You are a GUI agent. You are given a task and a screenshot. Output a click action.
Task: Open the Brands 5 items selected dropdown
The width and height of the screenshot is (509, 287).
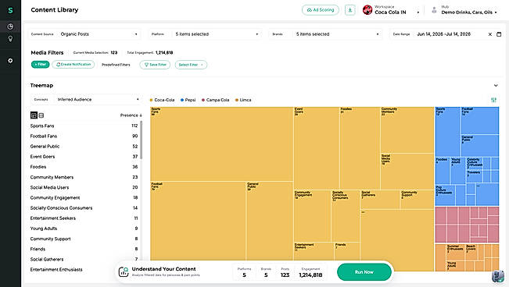point(325,34)
